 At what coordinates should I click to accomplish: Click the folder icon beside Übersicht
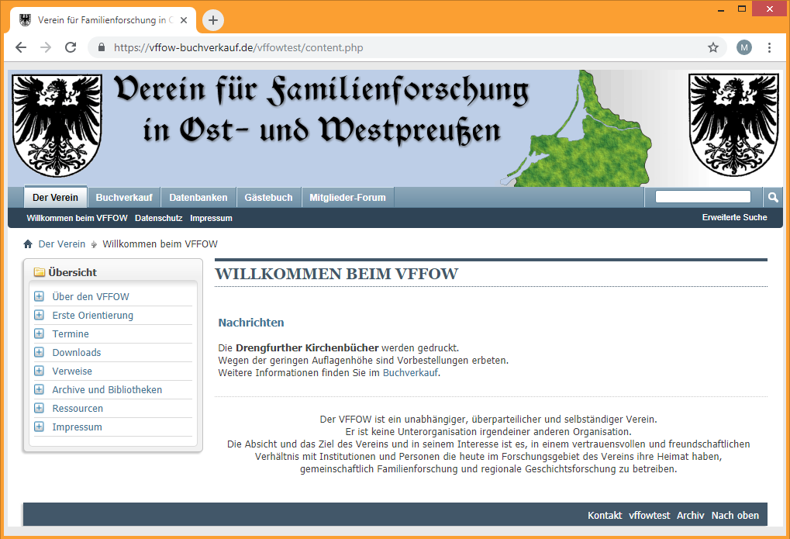pyautogui.click(x=39, y=271)
